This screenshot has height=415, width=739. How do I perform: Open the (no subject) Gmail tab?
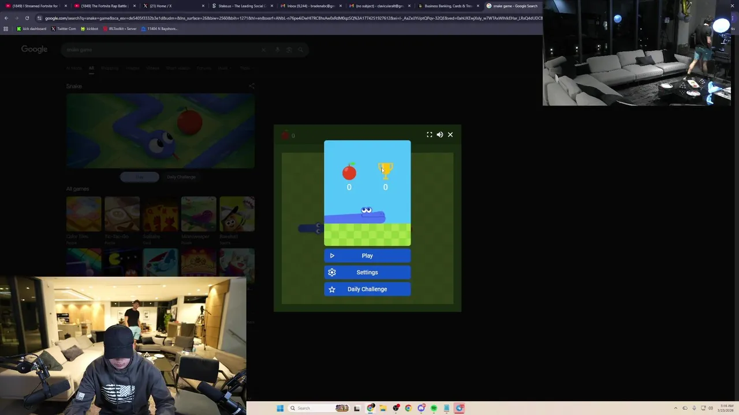379,6
